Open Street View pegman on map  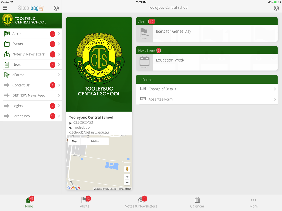pyautogui.click(x=127, y=169)
